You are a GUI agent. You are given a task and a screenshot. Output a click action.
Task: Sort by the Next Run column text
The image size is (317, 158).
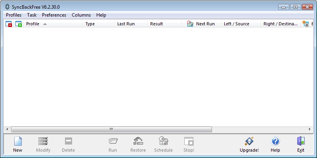tap(205, 24)
